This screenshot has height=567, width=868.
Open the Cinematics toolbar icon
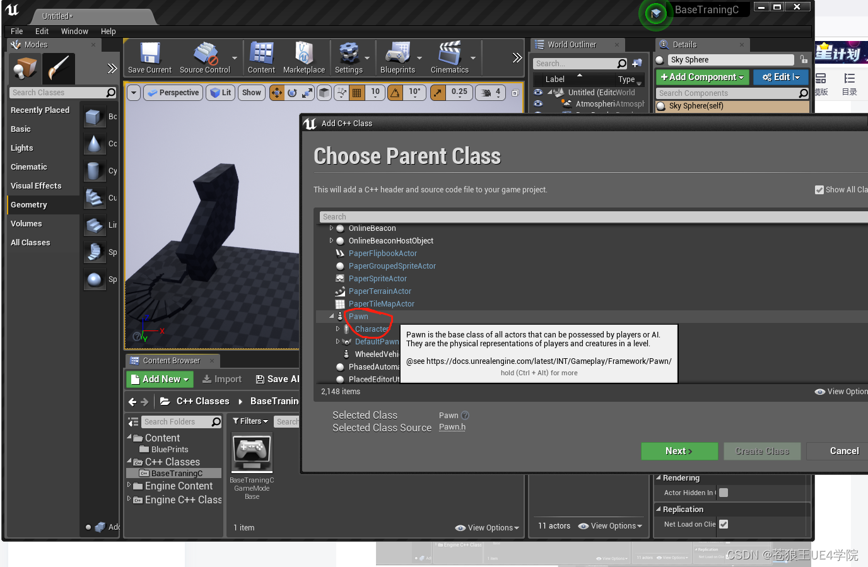pyautogui.click(x=450, y=57)
